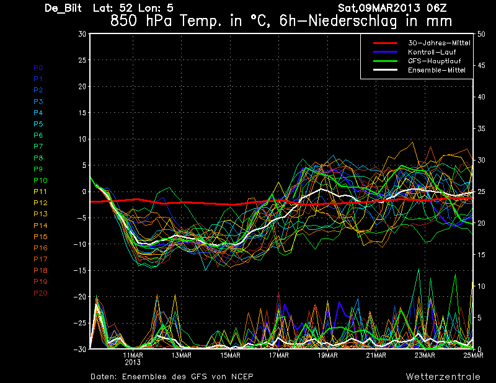
Task: Click the De_Bilt location title
Action: (63, 8)
